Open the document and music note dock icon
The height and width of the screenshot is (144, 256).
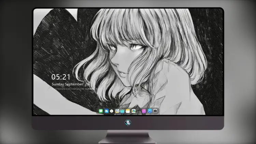point(117,111)
